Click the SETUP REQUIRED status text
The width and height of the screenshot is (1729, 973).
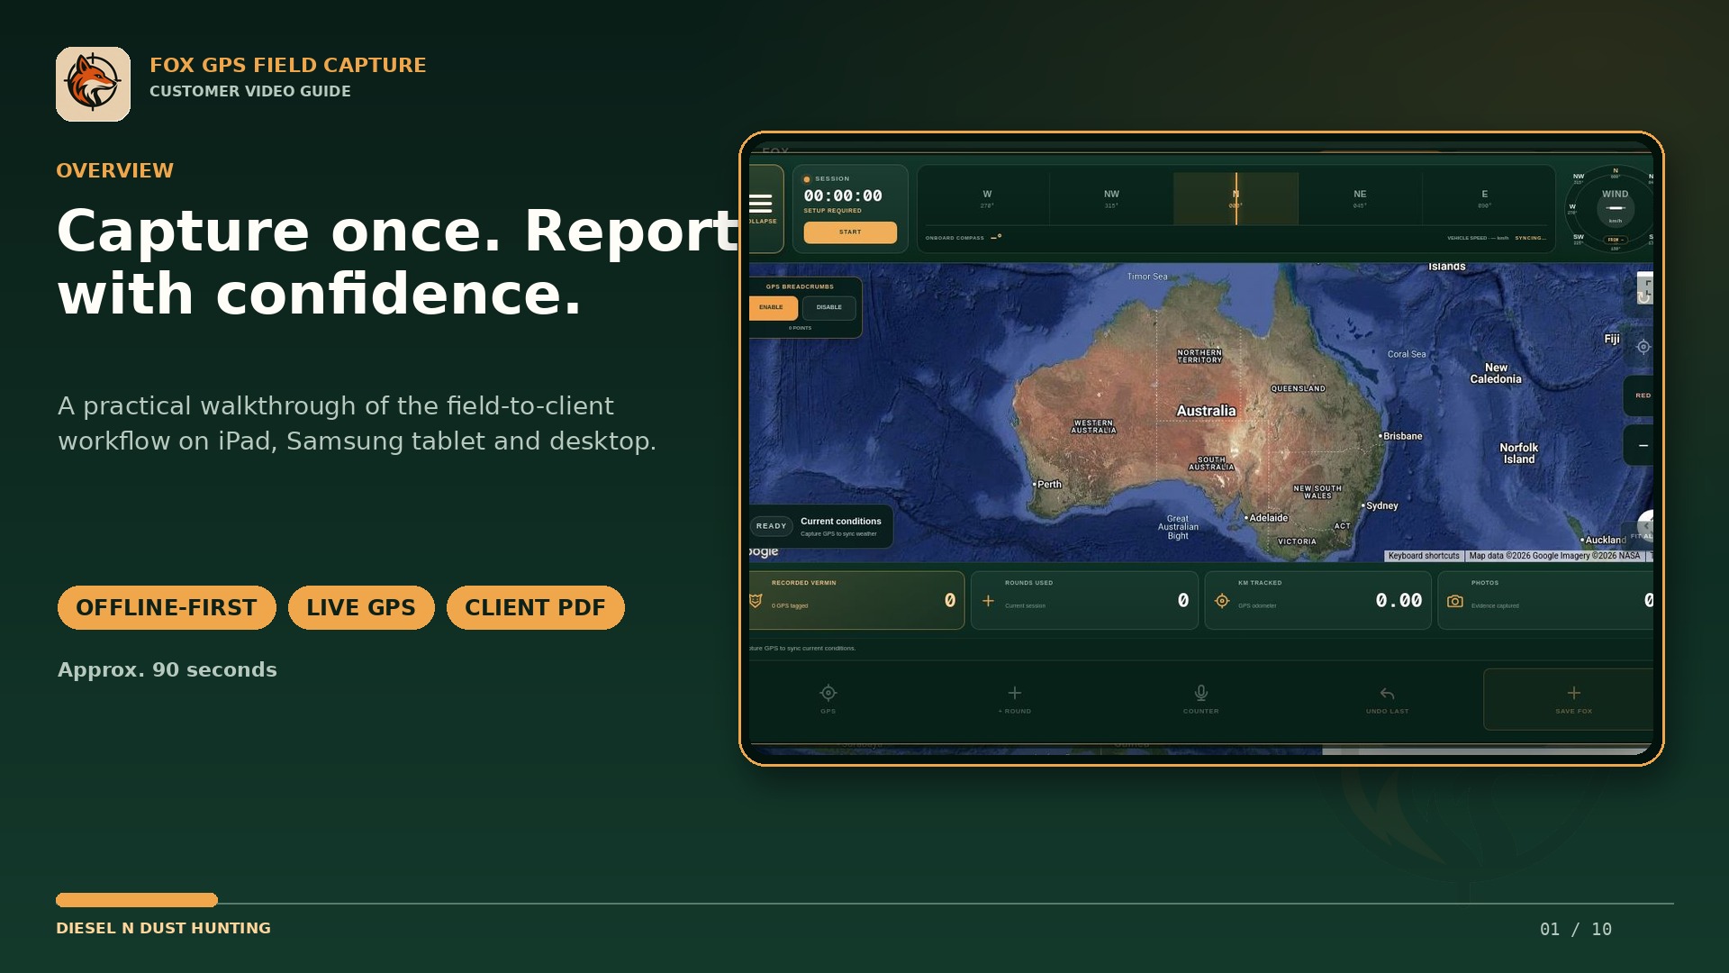[x=833, y=211]
